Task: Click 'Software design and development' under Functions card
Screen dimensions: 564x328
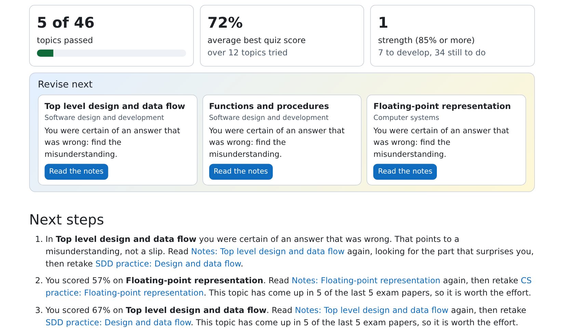Action: pos(269,118)
